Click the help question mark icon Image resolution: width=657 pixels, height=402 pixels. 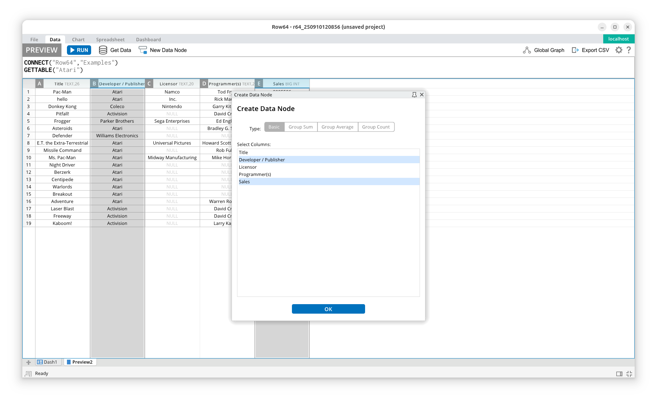[x=628, y=50]
